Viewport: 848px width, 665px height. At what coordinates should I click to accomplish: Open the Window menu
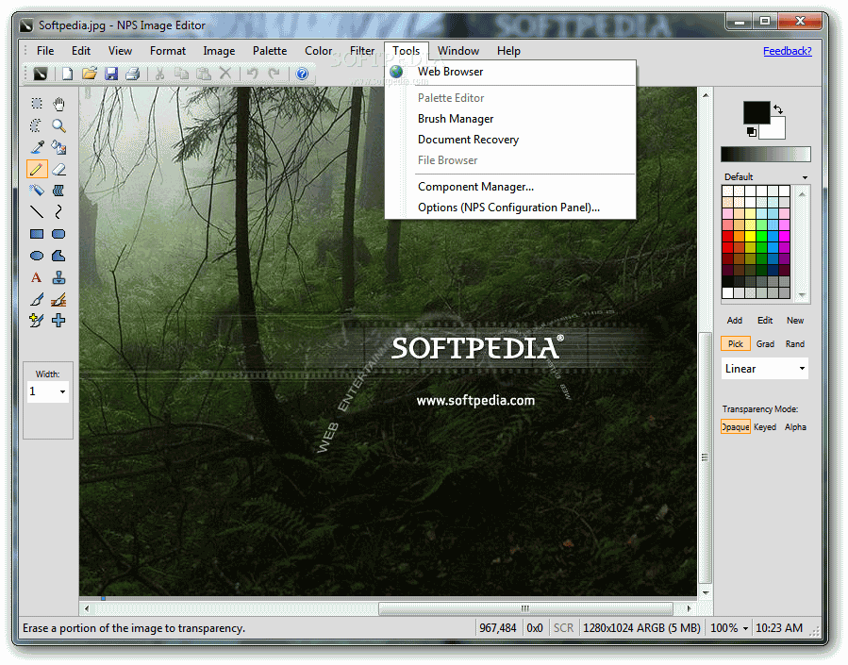458,51
